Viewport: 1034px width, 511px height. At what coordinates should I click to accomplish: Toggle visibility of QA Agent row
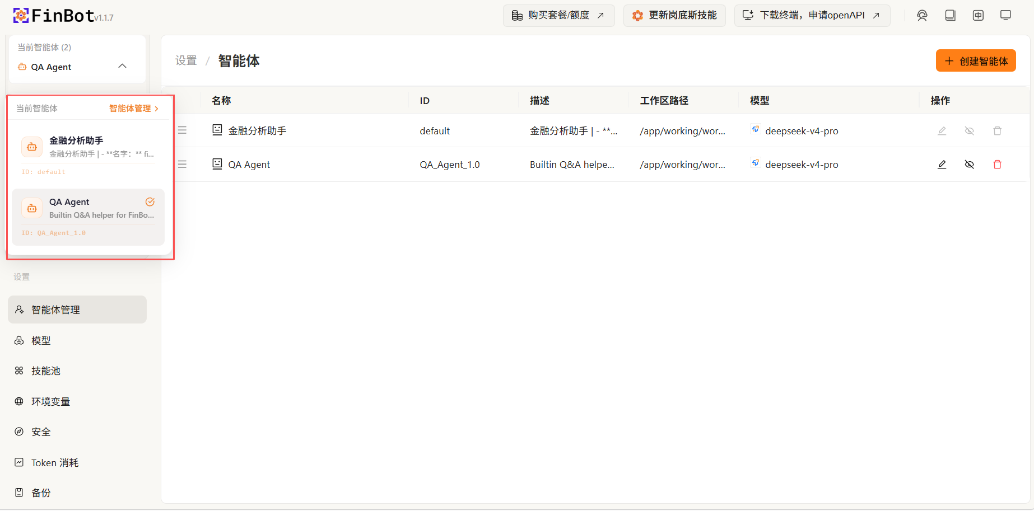(x=970, y=165)
